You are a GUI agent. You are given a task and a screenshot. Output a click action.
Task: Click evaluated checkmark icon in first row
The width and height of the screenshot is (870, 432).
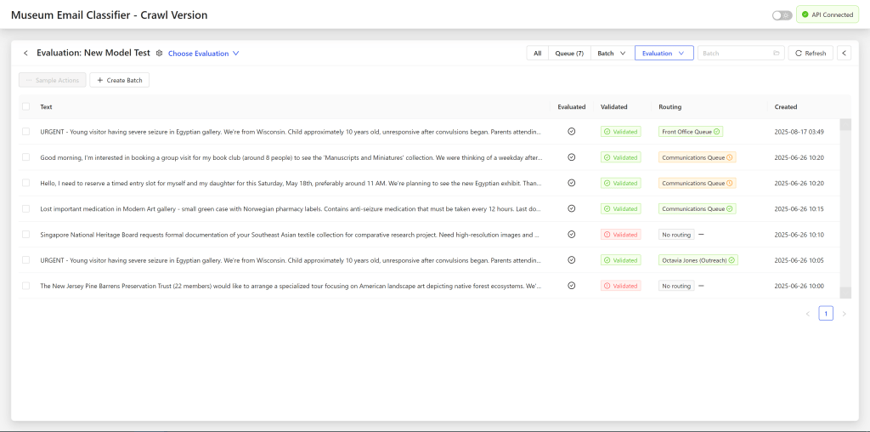[x=571, y=132]
